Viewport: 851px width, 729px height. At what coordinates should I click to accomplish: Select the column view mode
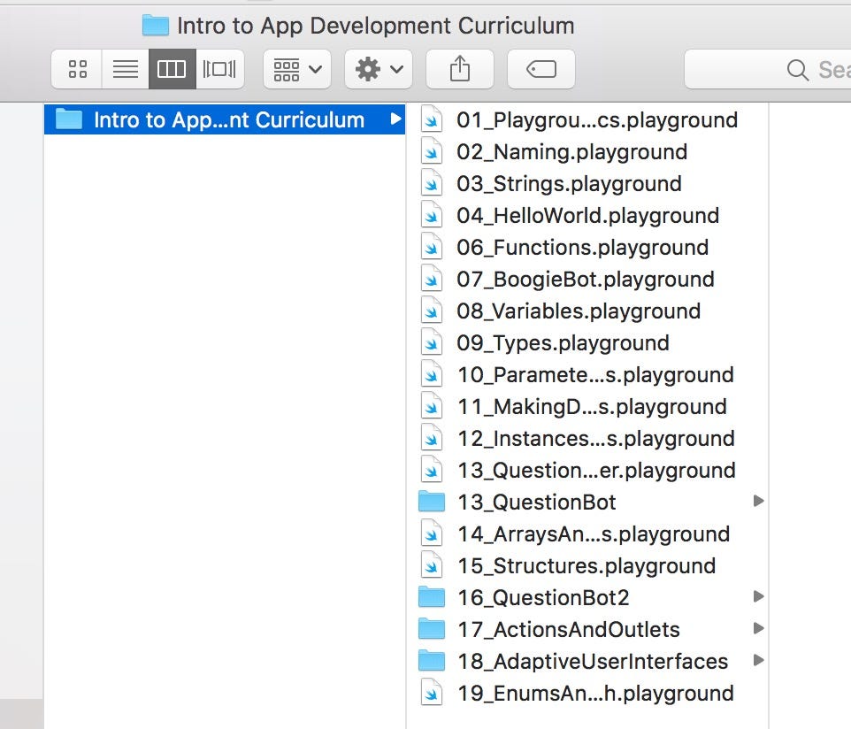click(172, 68)
